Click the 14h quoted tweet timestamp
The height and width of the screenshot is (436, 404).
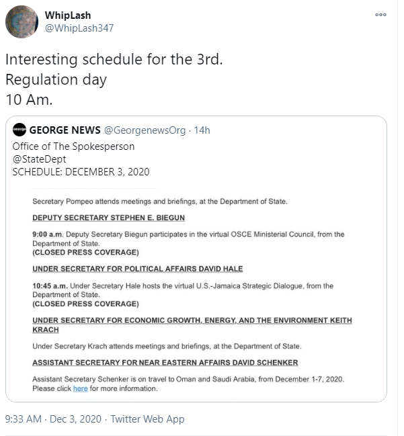pyautogui.click(x=202, y=130)
